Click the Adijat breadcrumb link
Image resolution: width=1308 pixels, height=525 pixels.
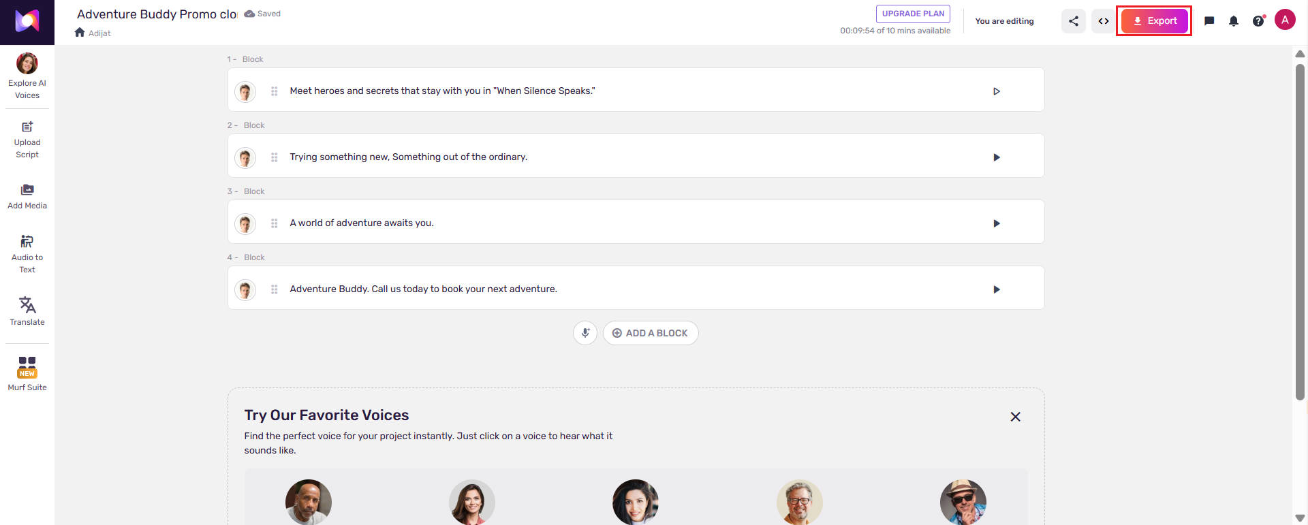tap(99, 33)
